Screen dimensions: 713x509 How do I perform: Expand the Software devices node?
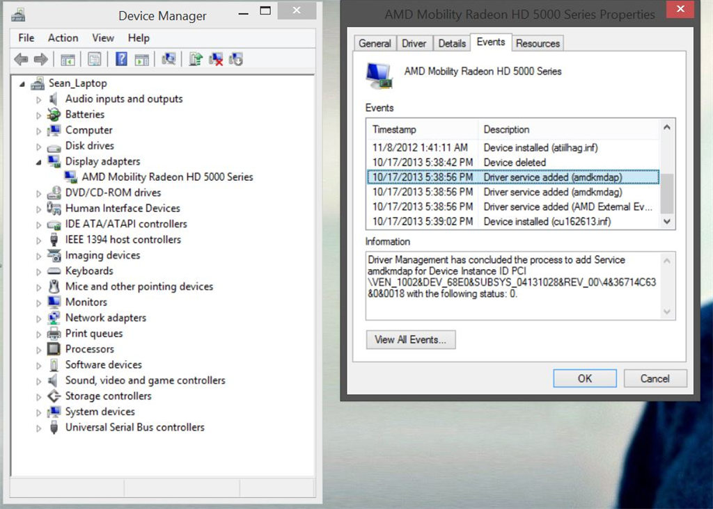coord(39,366)
